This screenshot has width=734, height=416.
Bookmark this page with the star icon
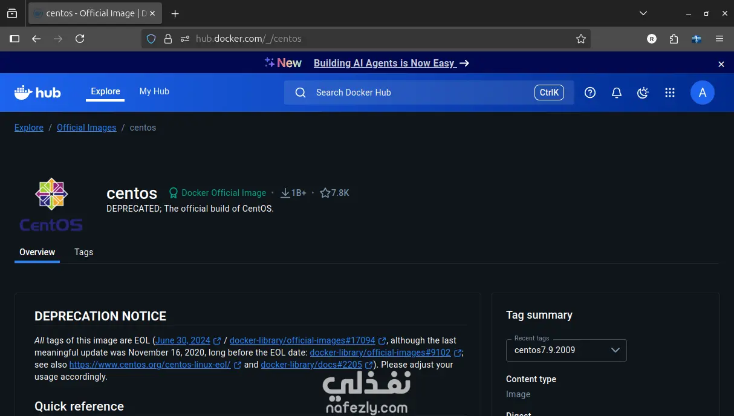click(581, 39)
